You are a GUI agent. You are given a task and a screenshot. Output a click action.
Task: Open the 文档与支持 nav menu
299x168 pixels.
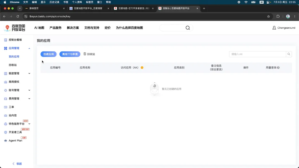92,28
